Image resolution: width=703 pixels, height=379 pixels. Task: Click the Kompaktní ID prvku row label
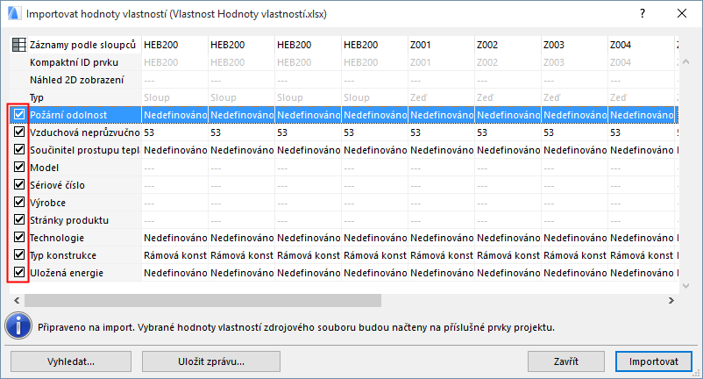(74, 62)
